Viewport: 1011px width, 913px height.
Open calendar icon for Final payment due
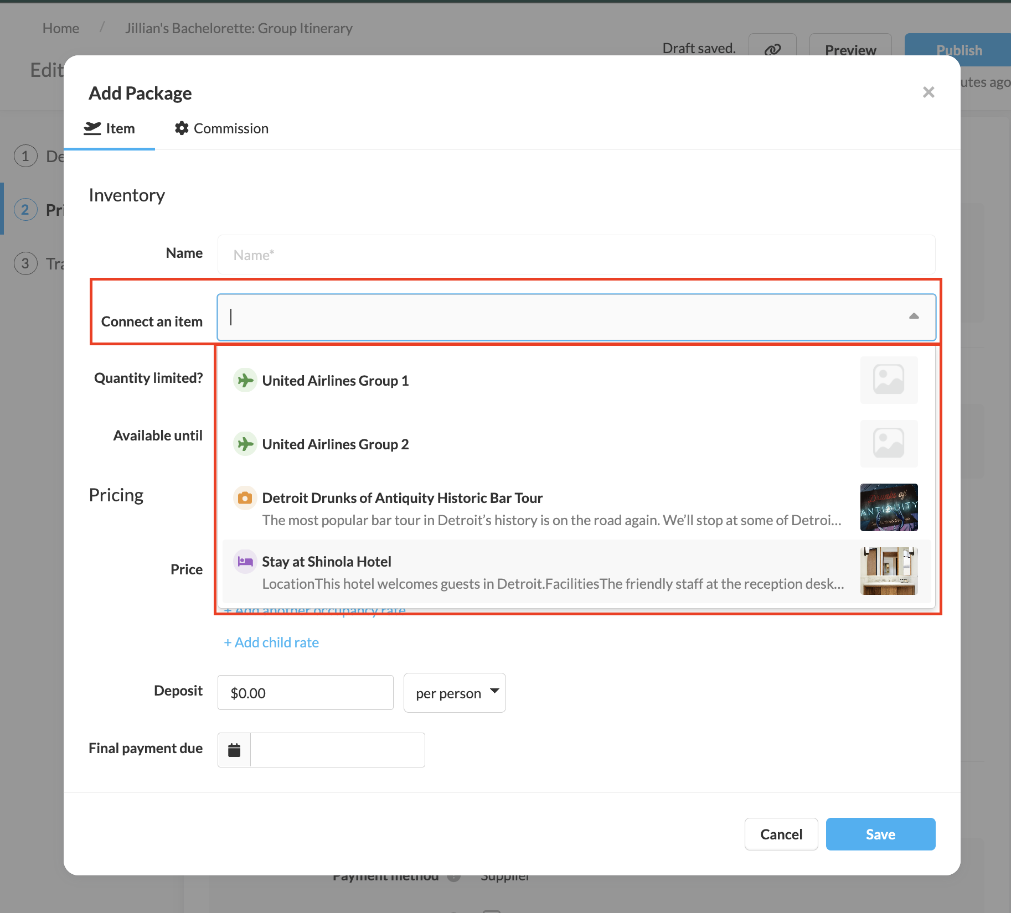(234, 750)
